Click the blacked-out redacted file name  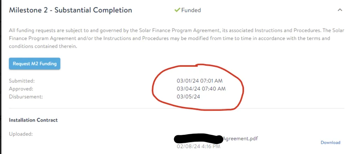(x=198, y=139)
